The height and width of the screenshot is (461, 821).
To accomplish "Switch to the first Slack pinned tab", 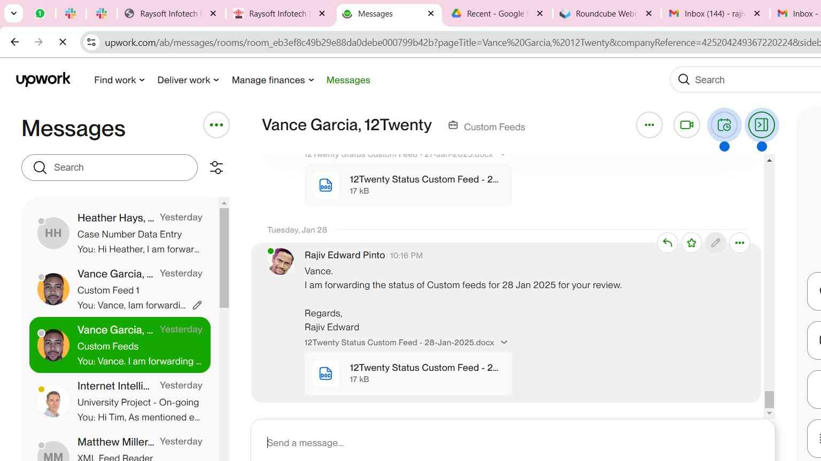I will (71, 13).
